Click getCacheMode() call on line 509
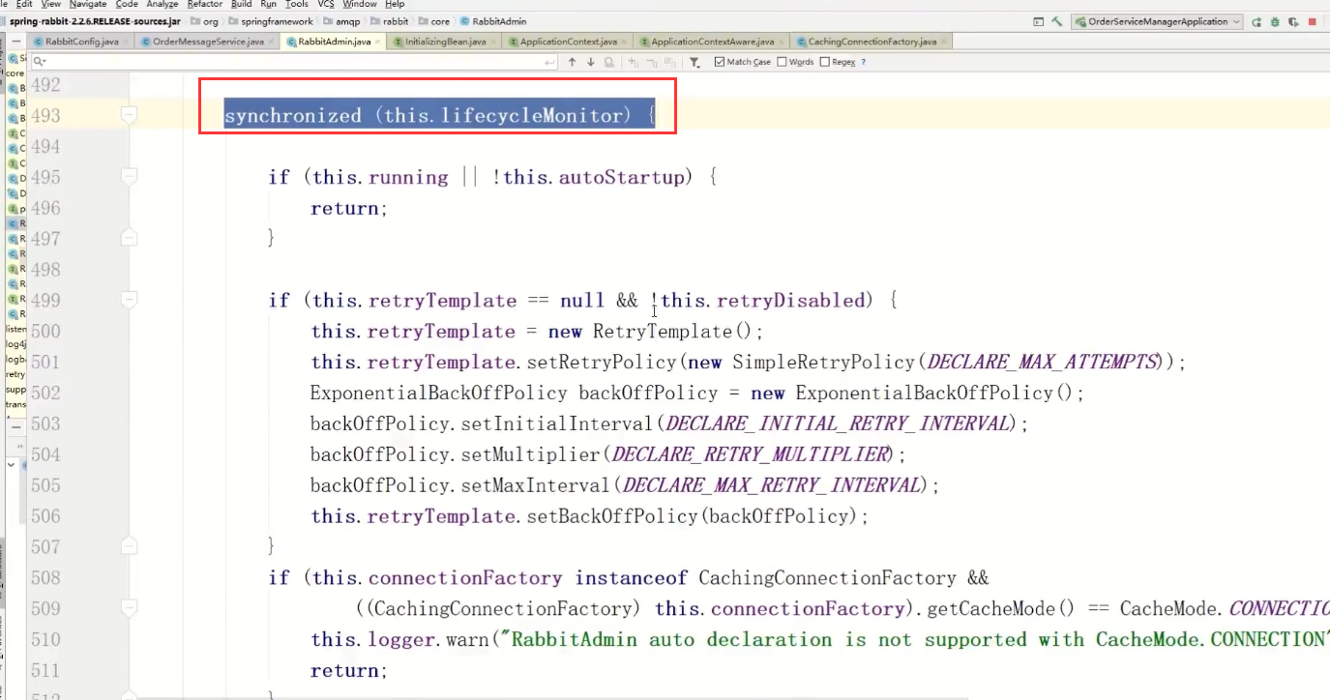 [x=1001, y=609]
